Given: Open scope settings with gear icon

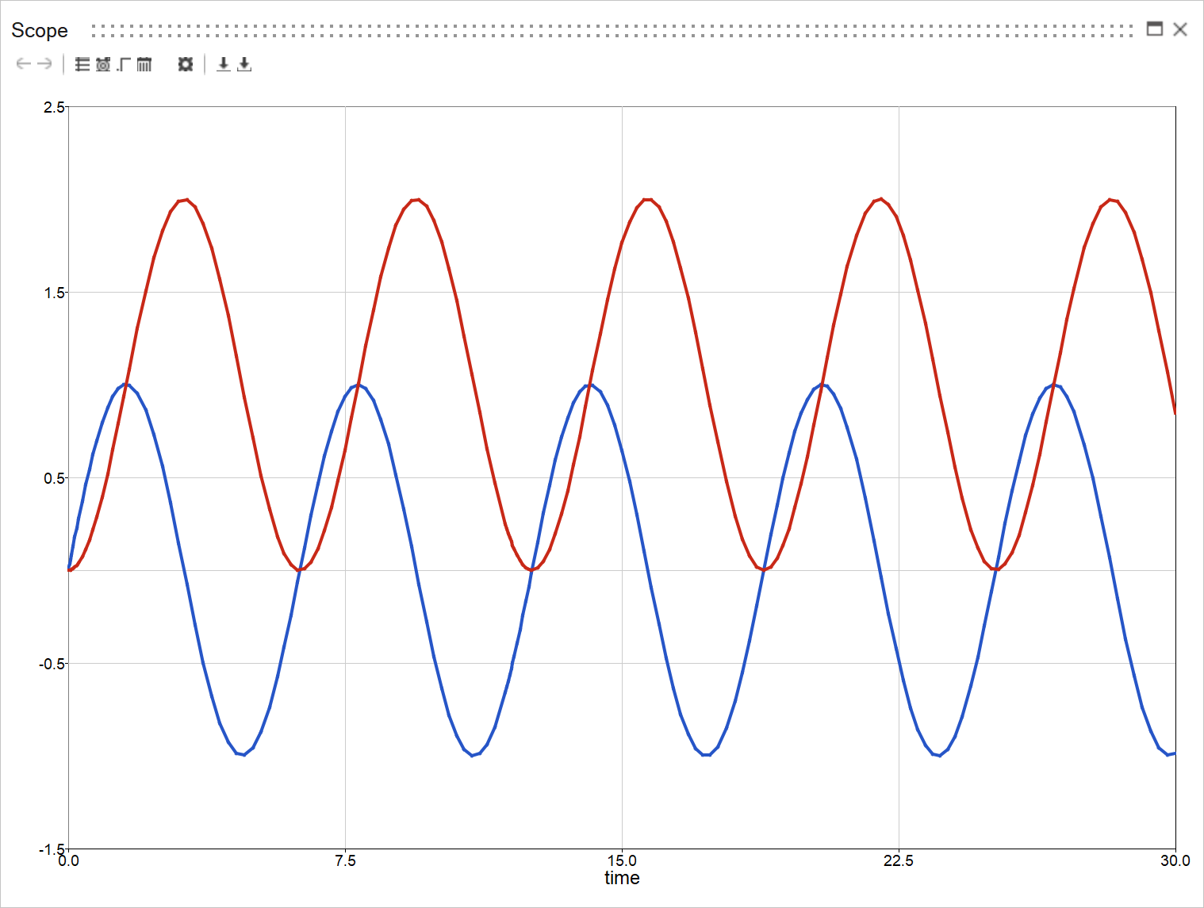Looking at the screenshot, I should [186, 64].
